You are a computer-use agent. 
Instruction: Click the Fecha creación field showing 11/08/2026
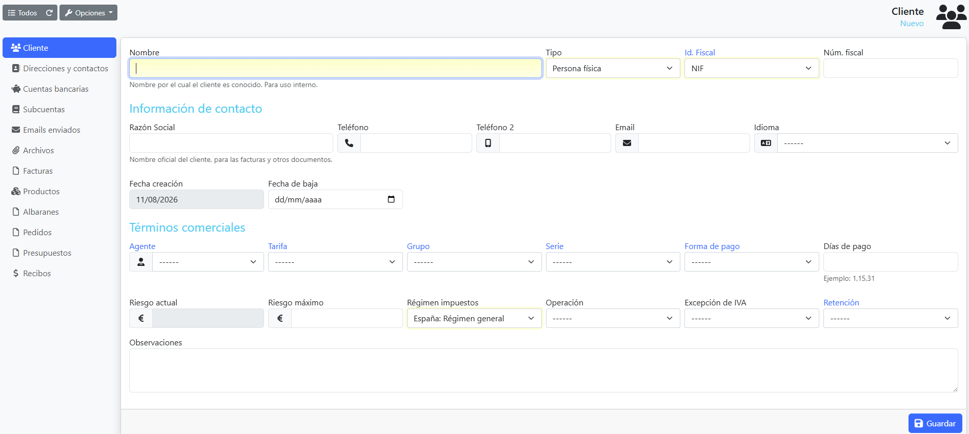pos(196,199)
